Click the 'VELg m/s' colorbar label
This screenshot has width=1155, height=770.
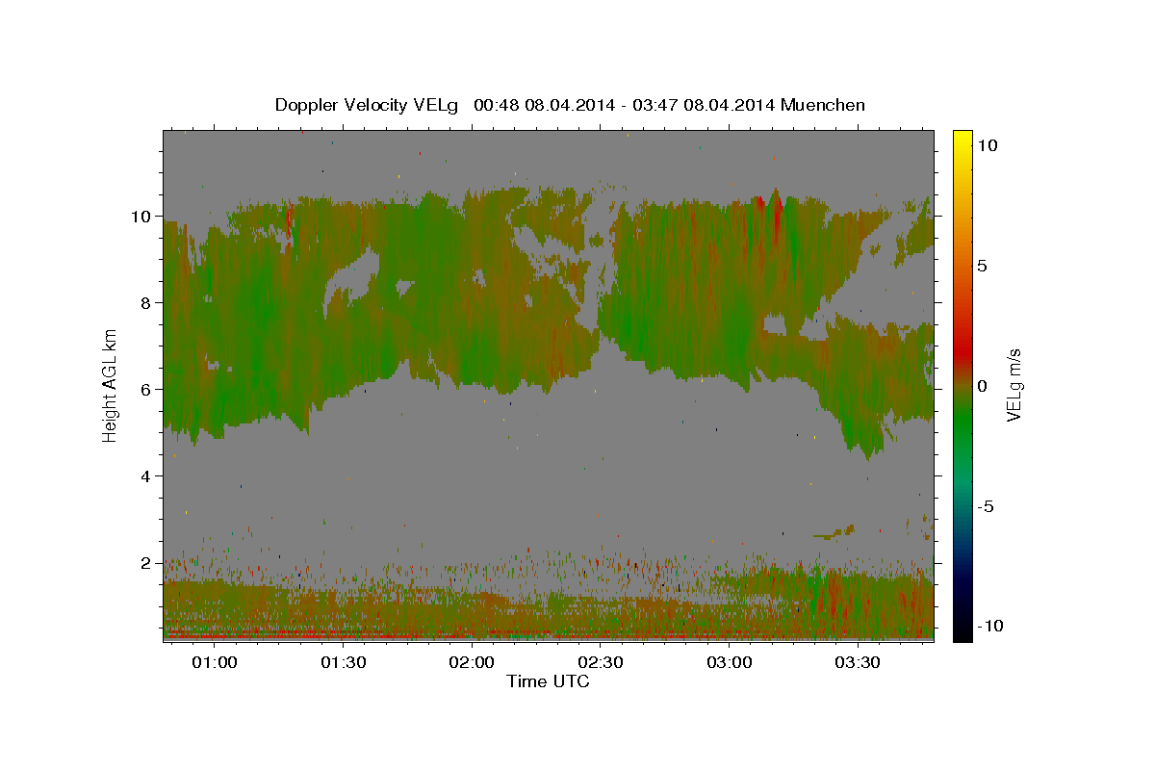(1014, 384)
